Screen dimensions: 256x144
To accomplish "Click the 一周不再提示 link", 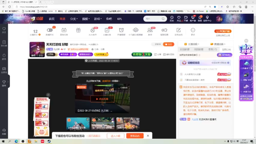I will click(93, 136).
